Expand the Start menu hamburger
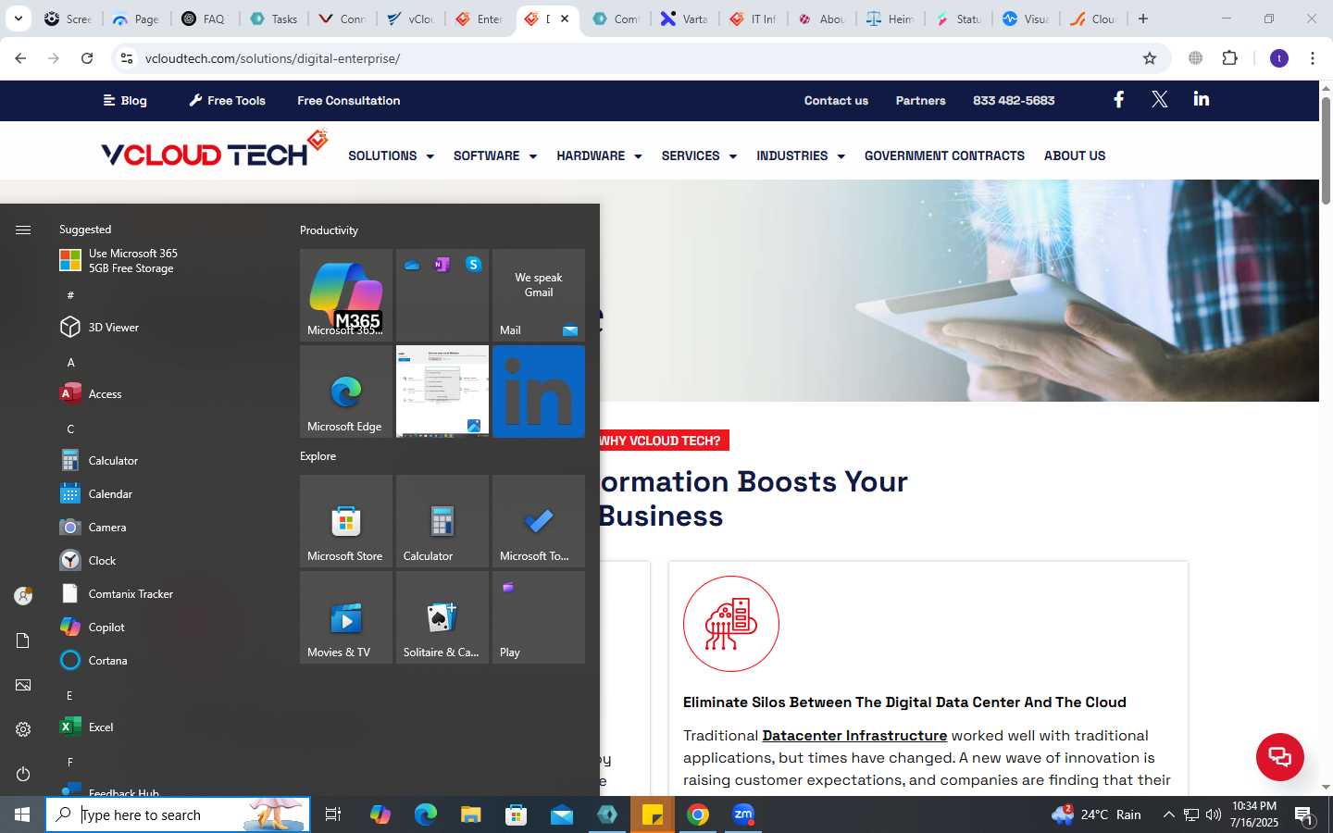 [23, 230]
